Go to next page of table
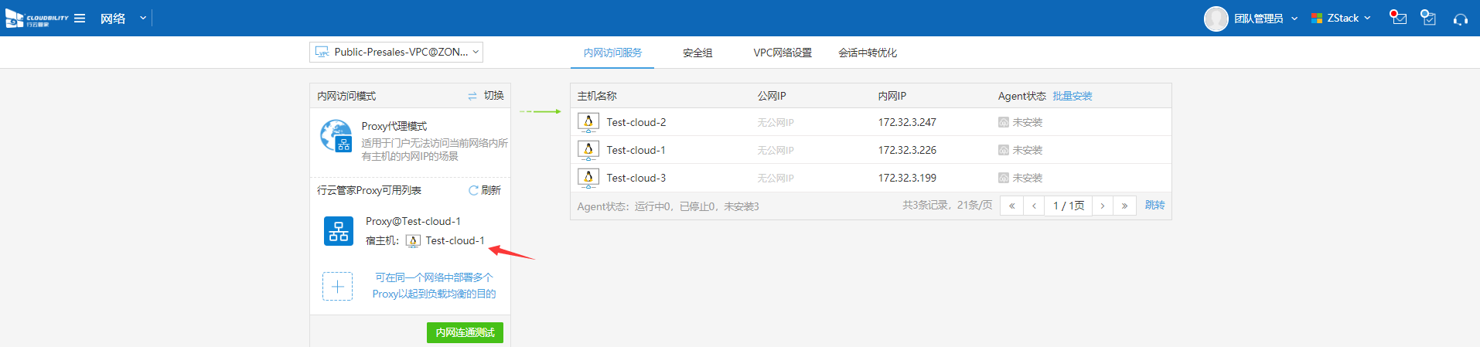The image size is (1480, 347). click(1103, 206)
